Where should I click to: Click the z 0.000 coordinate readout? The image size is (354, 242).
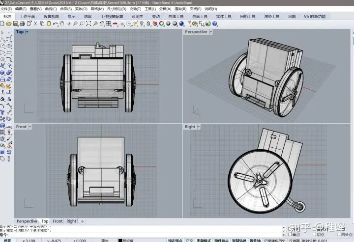pyautogui.click(x=79, y=240)
